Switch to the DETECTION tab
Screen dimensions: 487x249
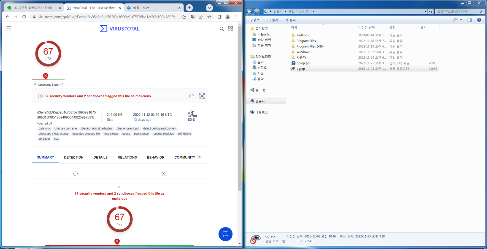click(74, 157)
